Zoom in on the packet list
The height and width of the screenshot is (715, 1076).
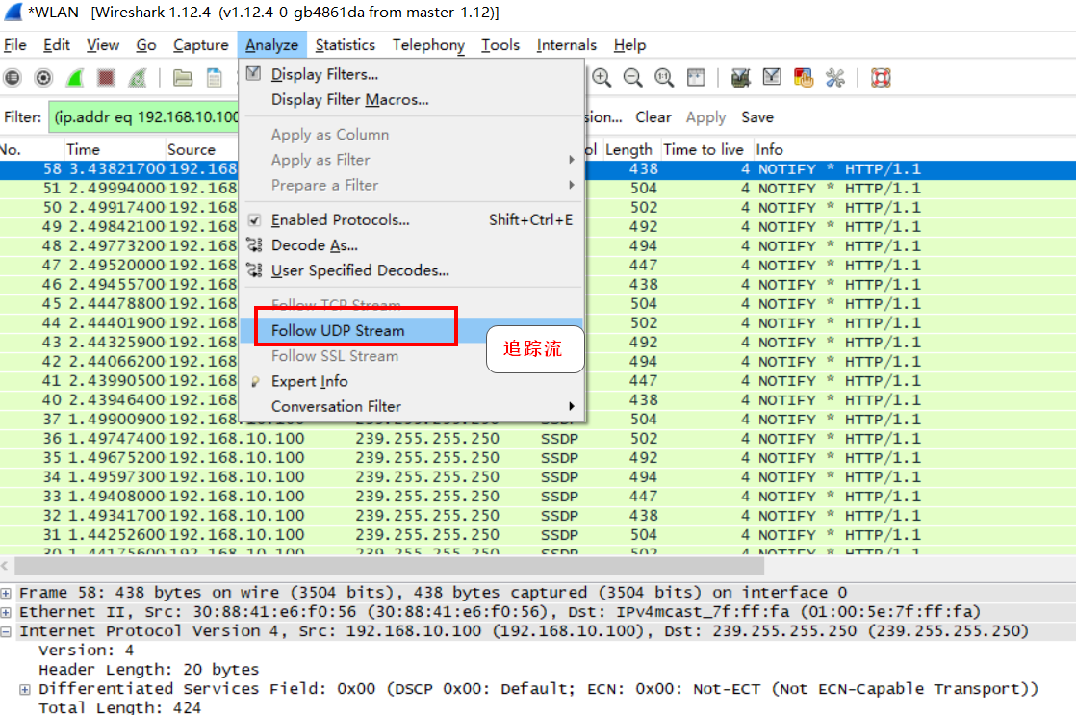(600, 78)
